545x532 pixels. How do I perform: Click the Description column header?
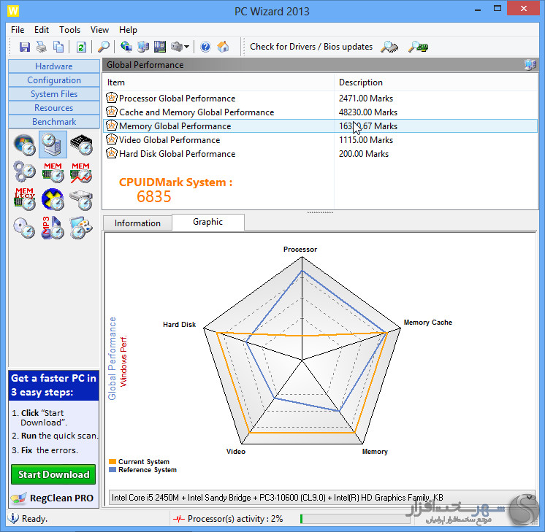coord(360,82)
